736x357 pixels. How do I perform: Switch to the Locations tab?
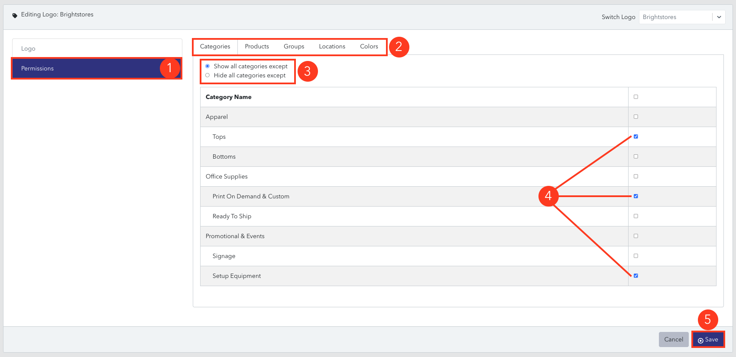tap(332, 46)
